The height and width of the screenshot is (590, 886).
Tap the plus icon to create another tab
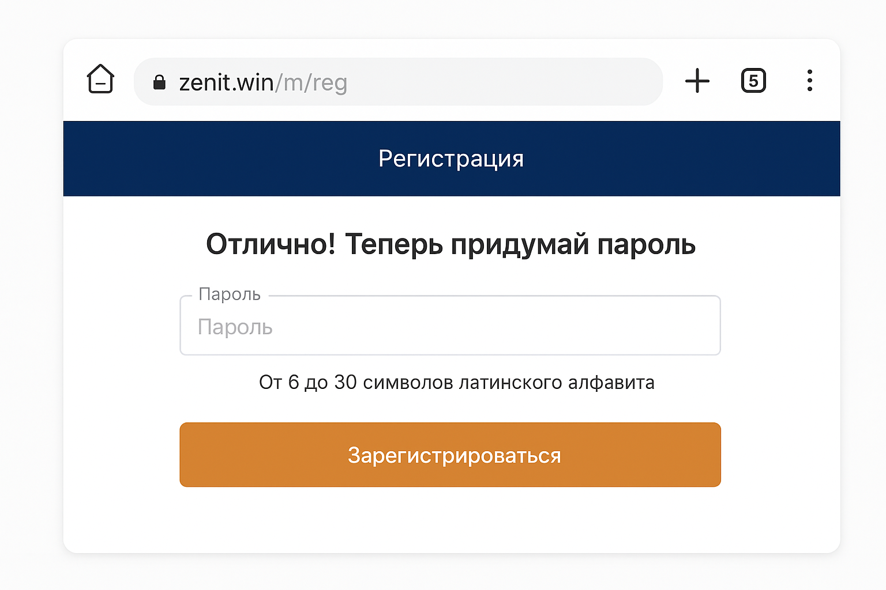pos(697,81)
